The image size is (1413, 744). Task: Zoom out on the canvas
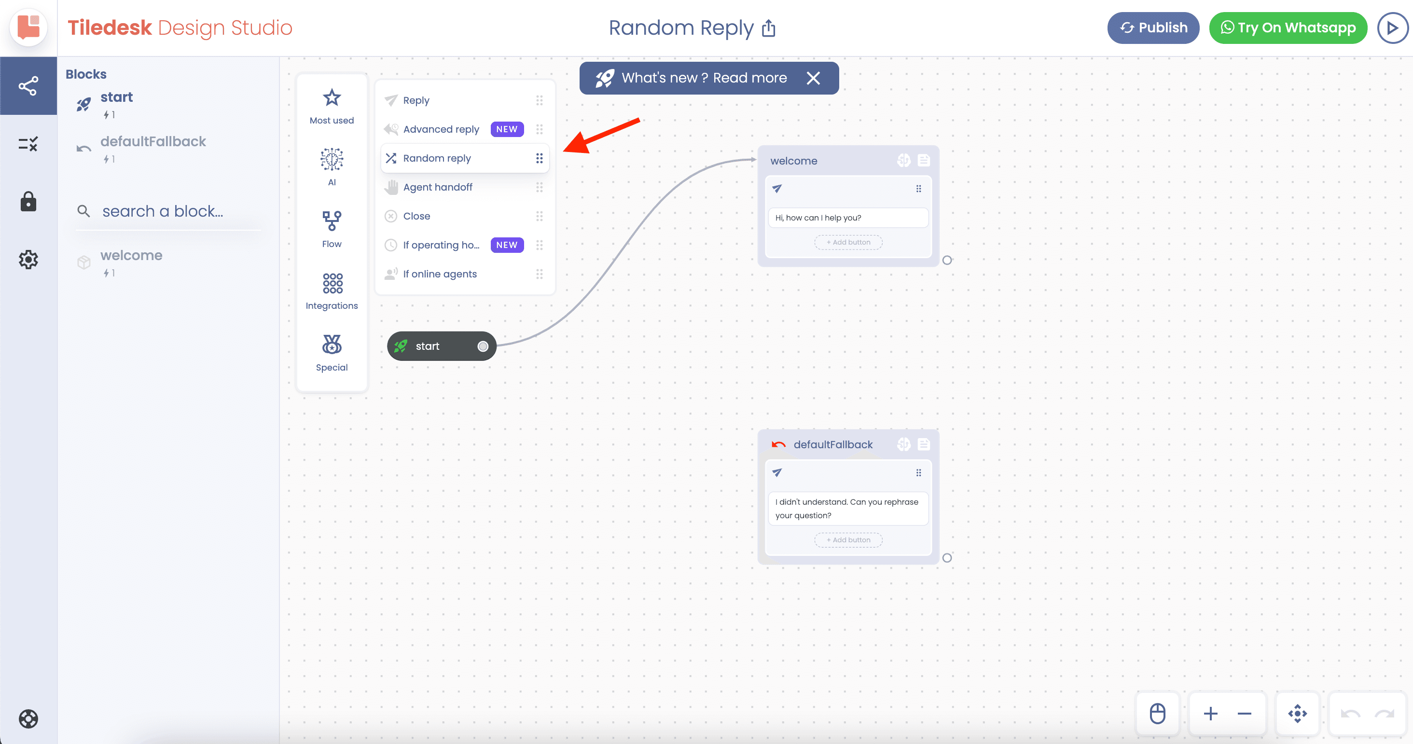tap(1244, 713)
